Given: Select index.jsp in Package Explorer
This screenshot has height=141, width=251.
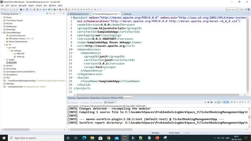Looking at the screenshot, I should [19, 56].
